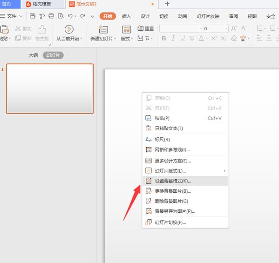
Task: Open the 粘贴 paste dropdown arrow
Action: point(10,38)
